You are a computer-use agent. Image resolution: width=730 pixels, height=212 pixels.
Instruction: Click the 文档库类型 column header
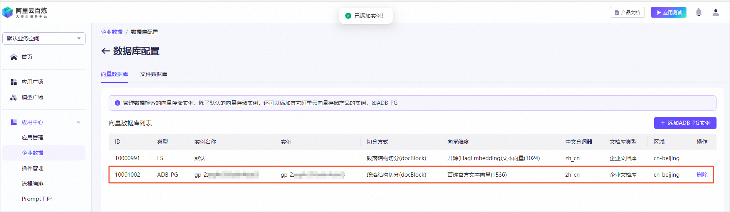(623, 142)
